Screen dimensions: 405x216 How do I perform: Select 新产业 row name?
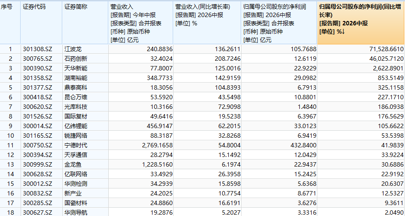point(73,193)
